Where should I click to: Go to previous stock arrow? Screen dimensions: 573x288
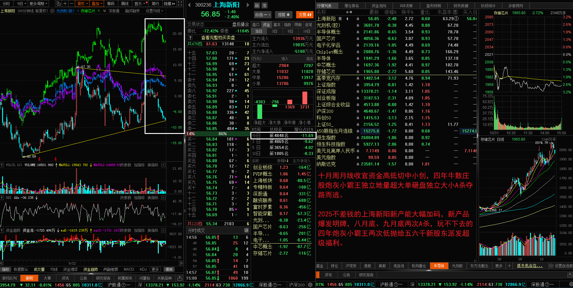[x=189, y=5]
